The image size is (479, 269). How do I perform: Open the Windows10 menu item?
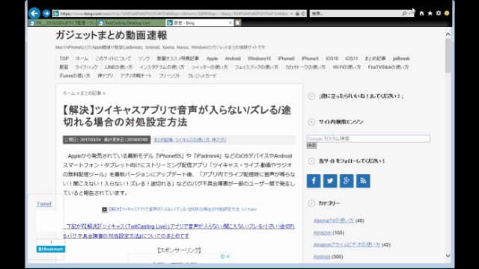pyautogui.click(x=259, y=58)
